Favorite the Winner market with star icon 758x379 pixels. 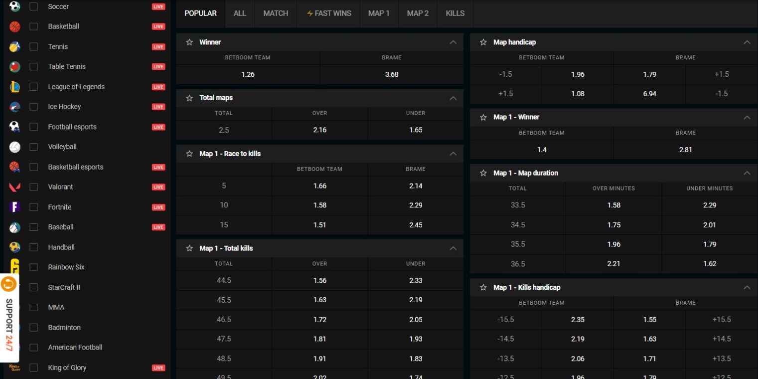click(189, 42)
